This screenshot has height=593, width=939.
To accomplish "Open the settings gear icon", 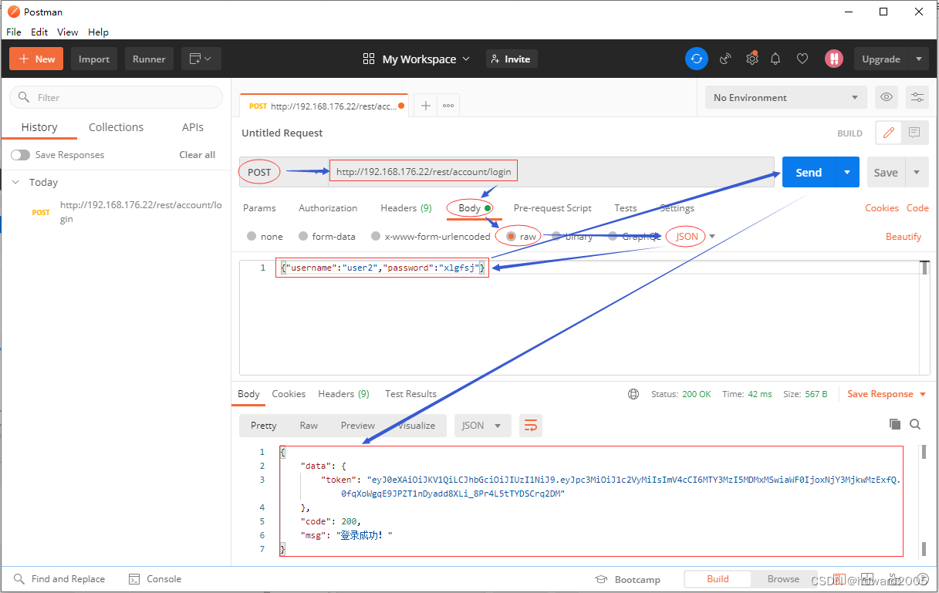I will tap(752, 59).
